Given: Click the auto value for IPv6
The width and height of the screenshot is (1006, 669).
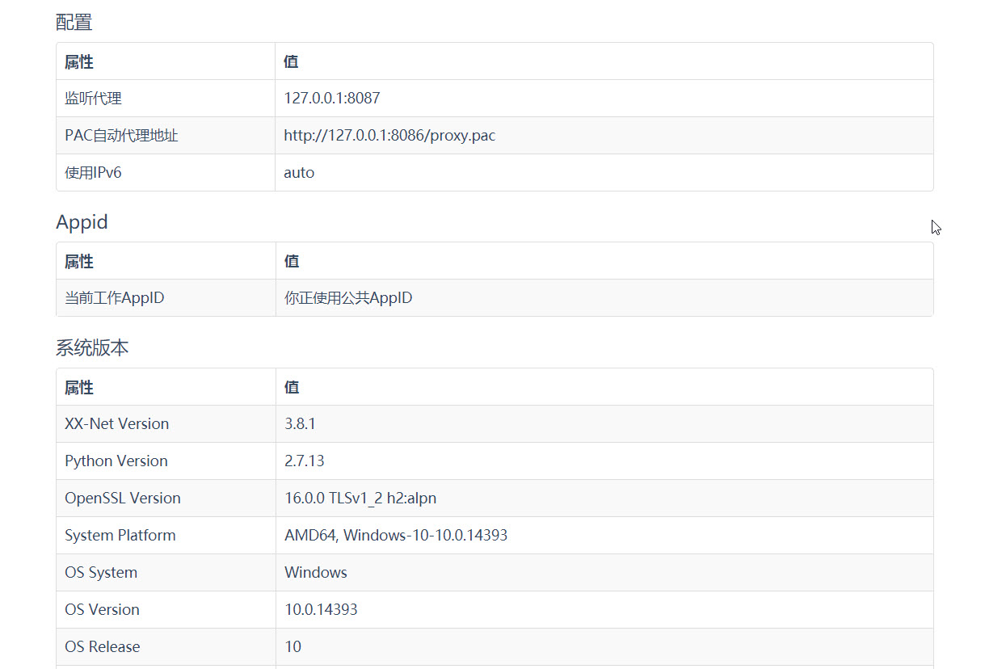Looking at the screenshot, I should click(x=299, y=172).
